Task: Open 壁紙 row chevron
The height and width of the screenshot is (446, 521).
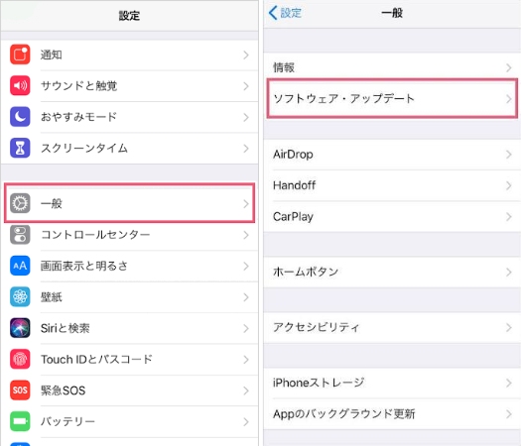Action: (246, 297)
